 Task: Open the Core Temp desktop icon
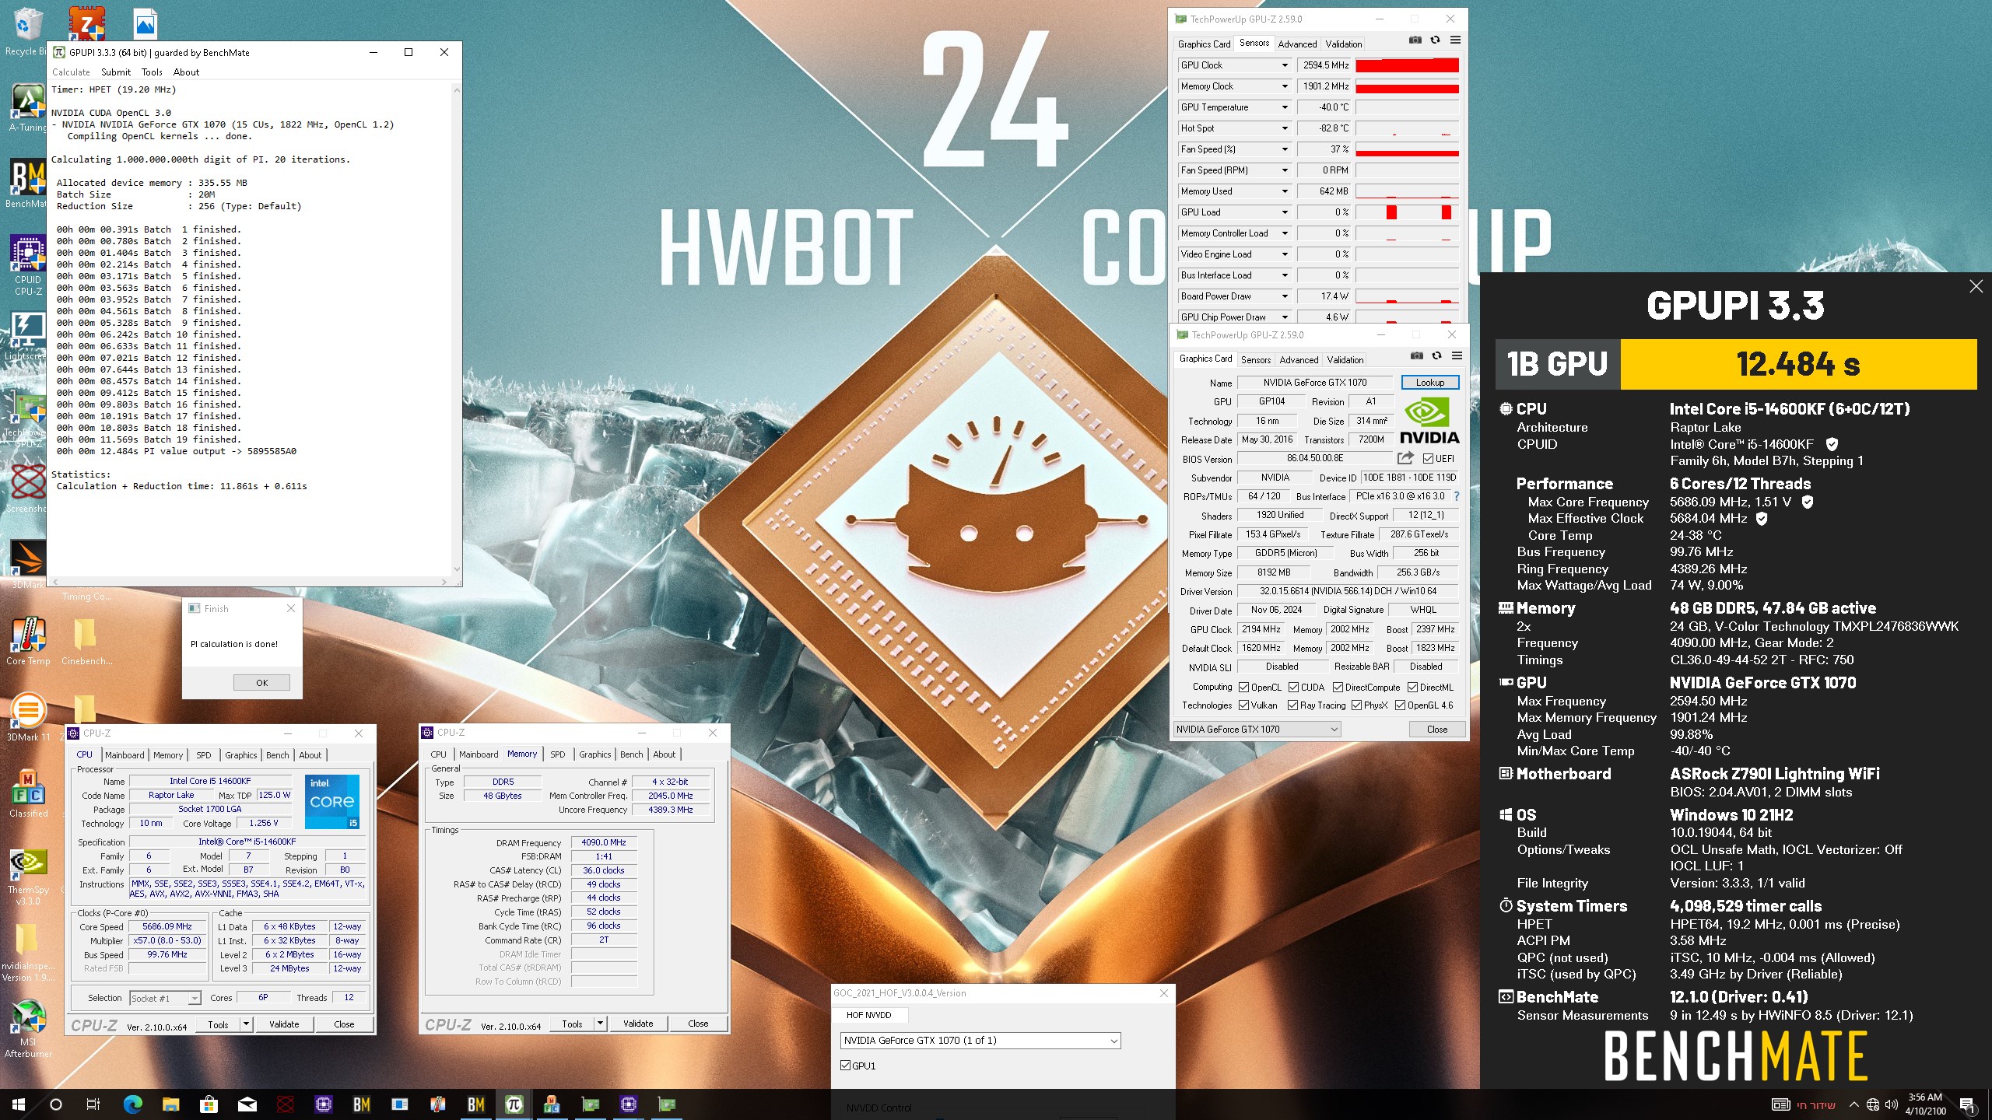[28, 642]
